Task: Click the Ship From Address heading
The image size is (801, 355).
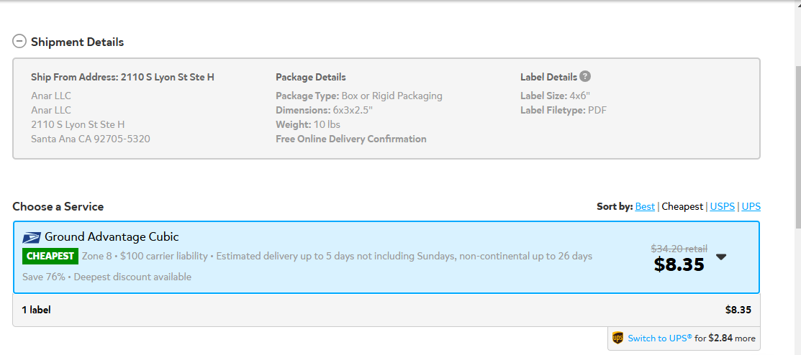Action: click(x=122, y=77)
